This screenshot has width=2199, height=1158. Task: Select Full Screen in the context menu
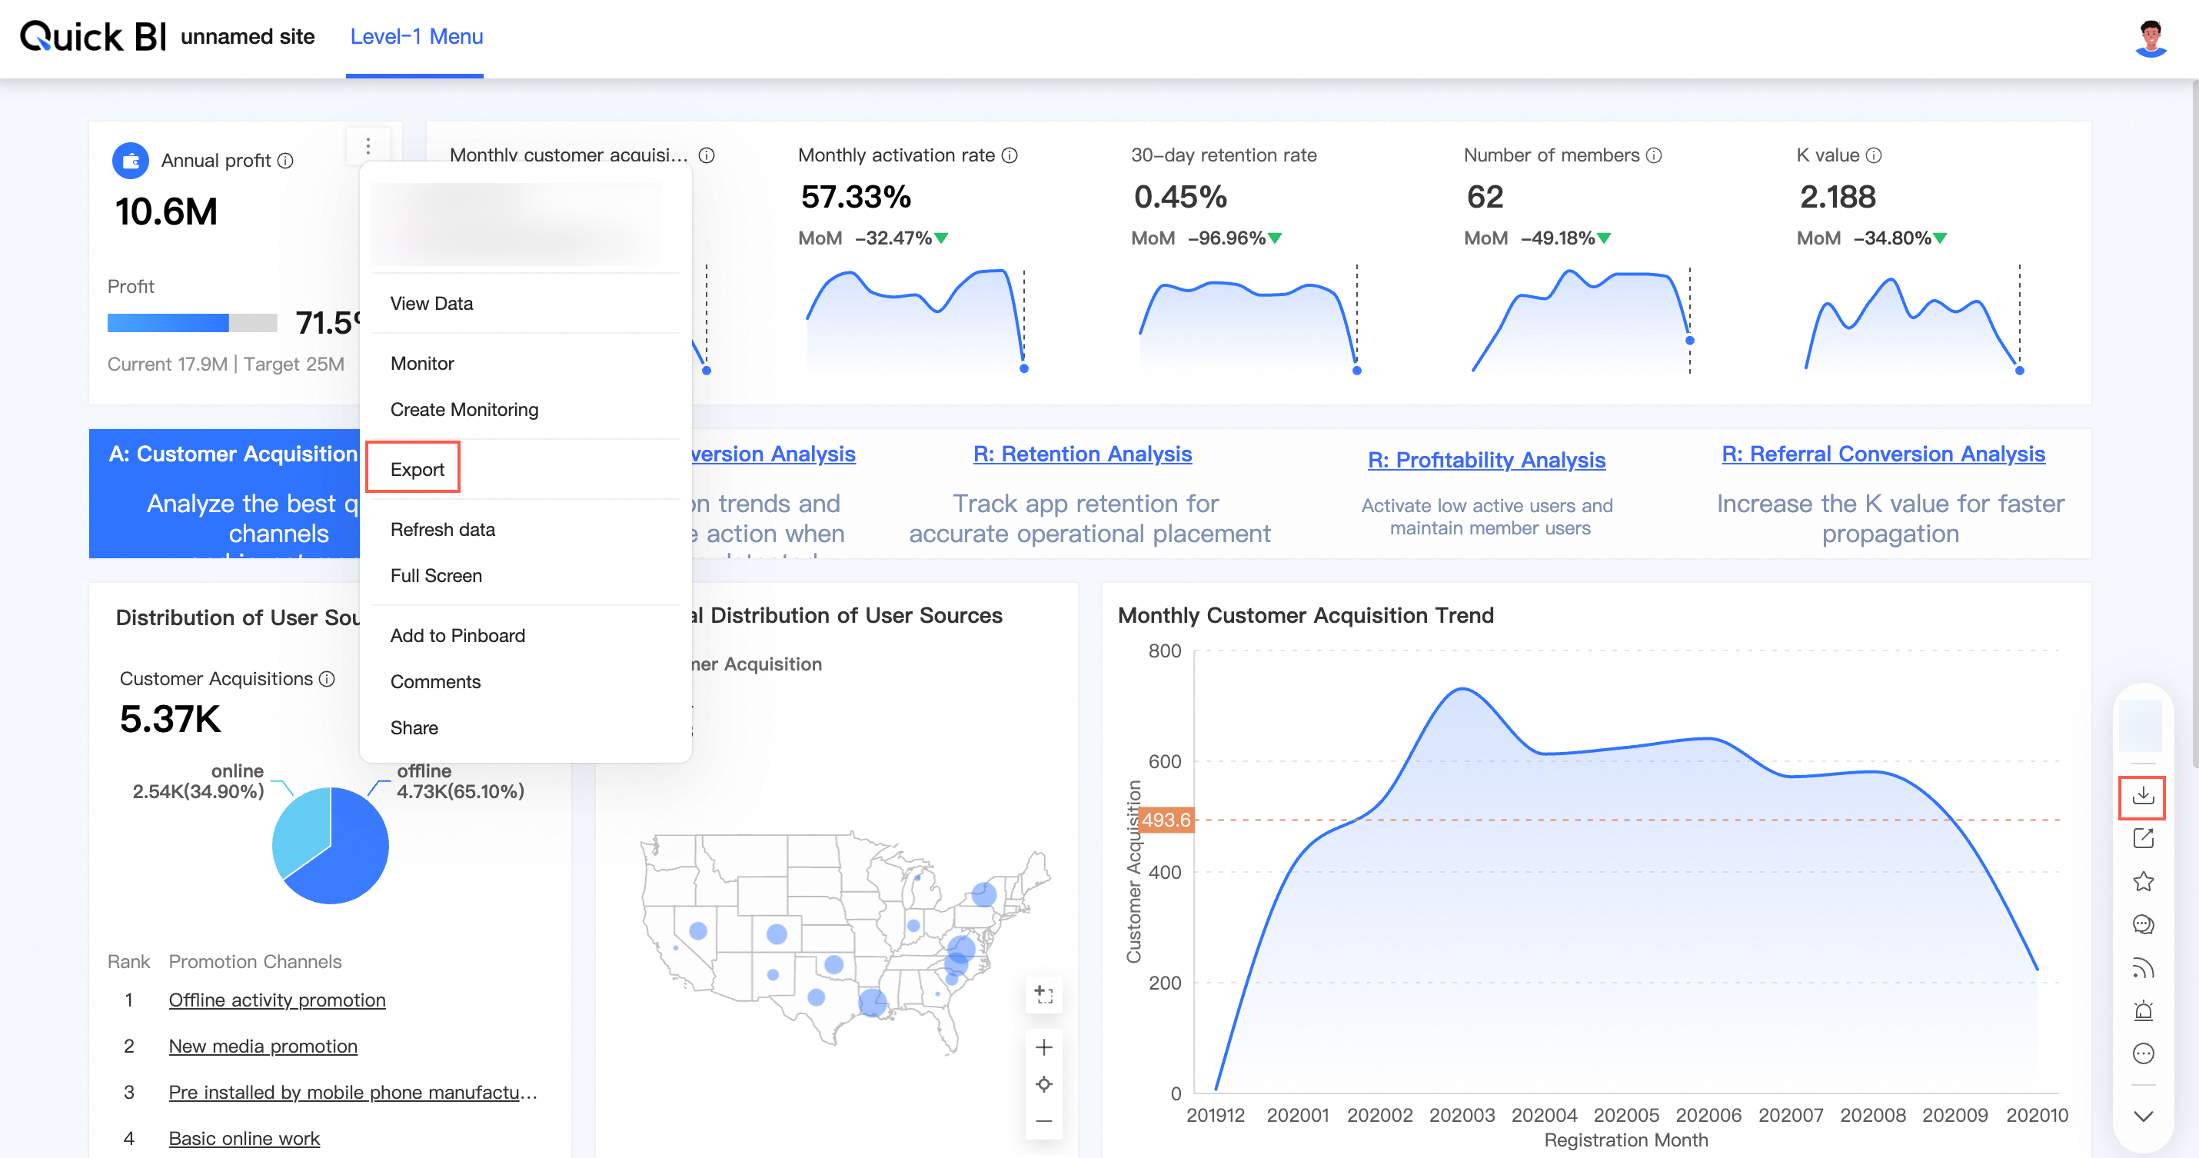pyautogui.click(x=435, y=576)
